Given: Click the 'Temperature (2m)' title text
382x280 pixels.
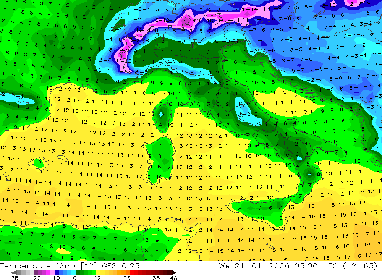Looking at the screenshot, I should (x=38, y=266).
